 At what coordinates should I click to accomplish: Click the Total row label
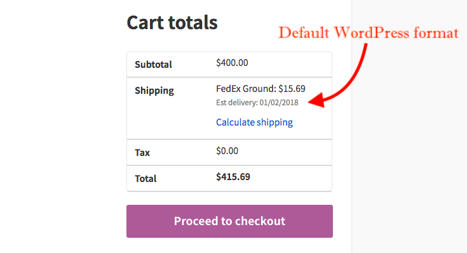pyautogui.click(x=146, y=179)
